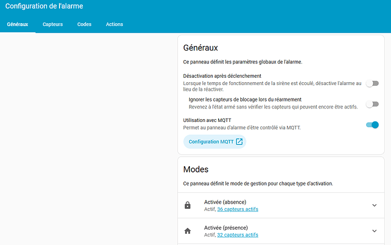Open the Codes tab
Image resolution: width=391 pixels, height=245 pixels.
point(84,24)
